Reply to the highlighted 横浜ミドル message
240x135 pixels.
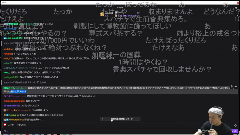[236, 86]
